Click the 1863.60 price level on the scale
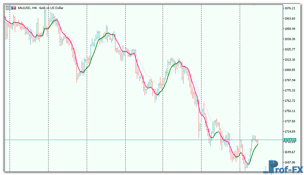This screenshot has width=304, height=175. tap(290, 19)
